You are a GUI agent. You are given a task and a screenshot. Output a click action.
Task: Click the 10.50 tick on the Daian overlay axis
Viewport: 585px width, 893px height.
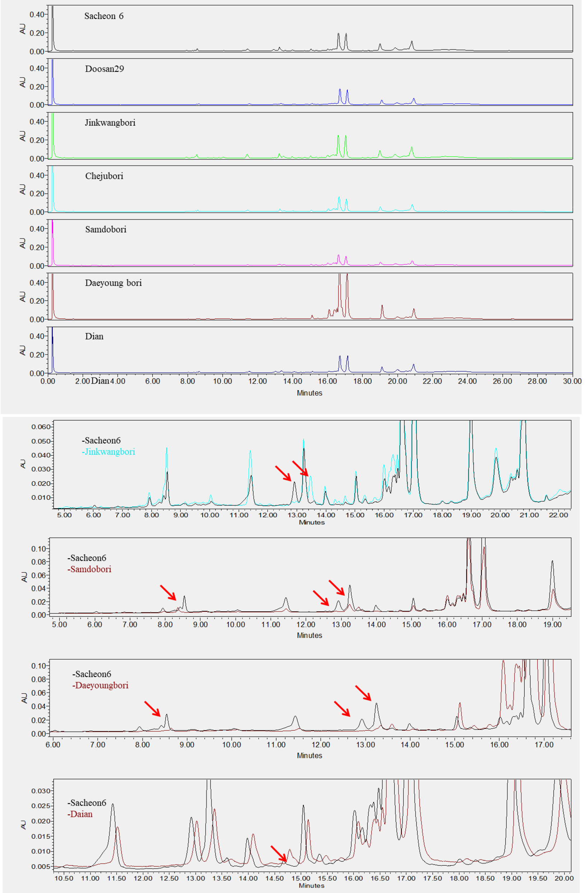[x=64, y=878]
